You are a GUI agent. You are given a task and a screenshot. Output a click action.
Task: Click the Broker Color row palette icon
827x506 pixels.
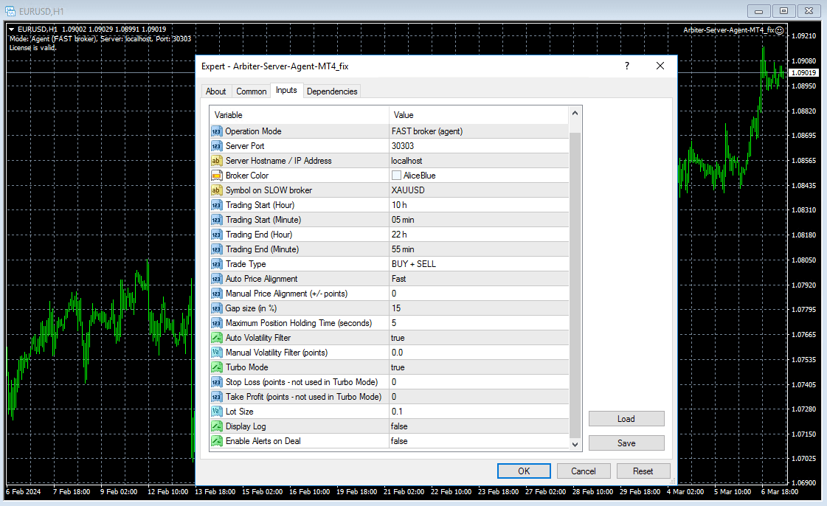(x=217, y=176)
